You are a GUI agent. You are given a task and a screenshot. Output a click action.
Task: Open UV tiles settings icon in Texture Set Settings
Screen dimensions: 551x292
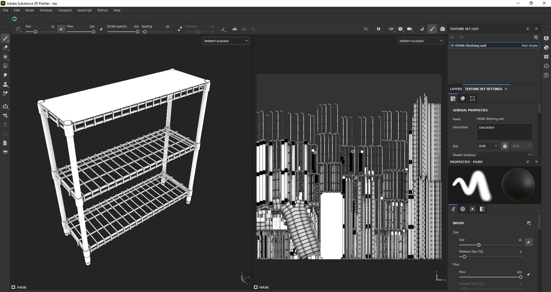click(472, 98)
